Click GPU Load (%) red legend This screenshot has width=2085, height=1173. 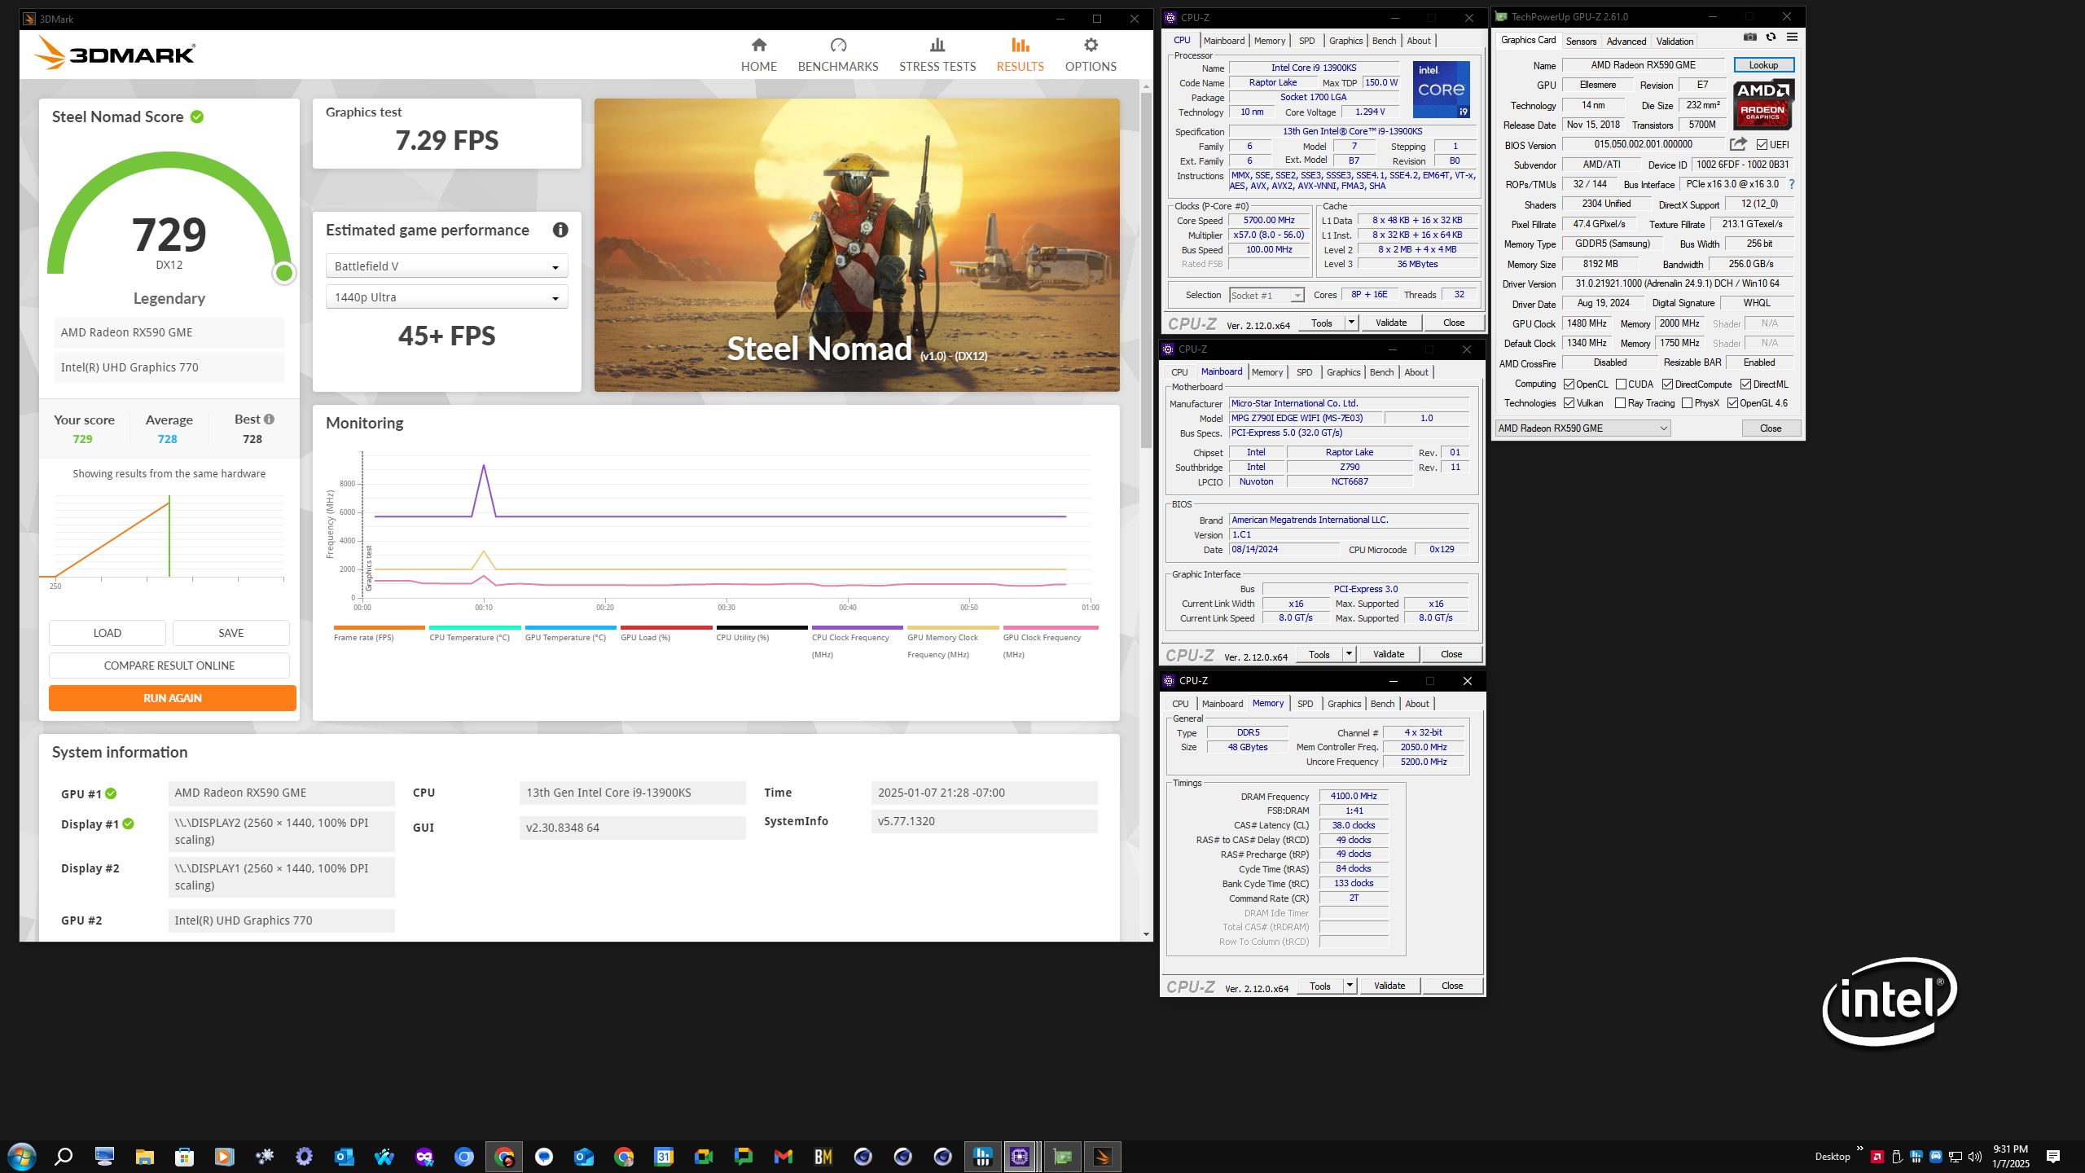click(x=666, y=635)
